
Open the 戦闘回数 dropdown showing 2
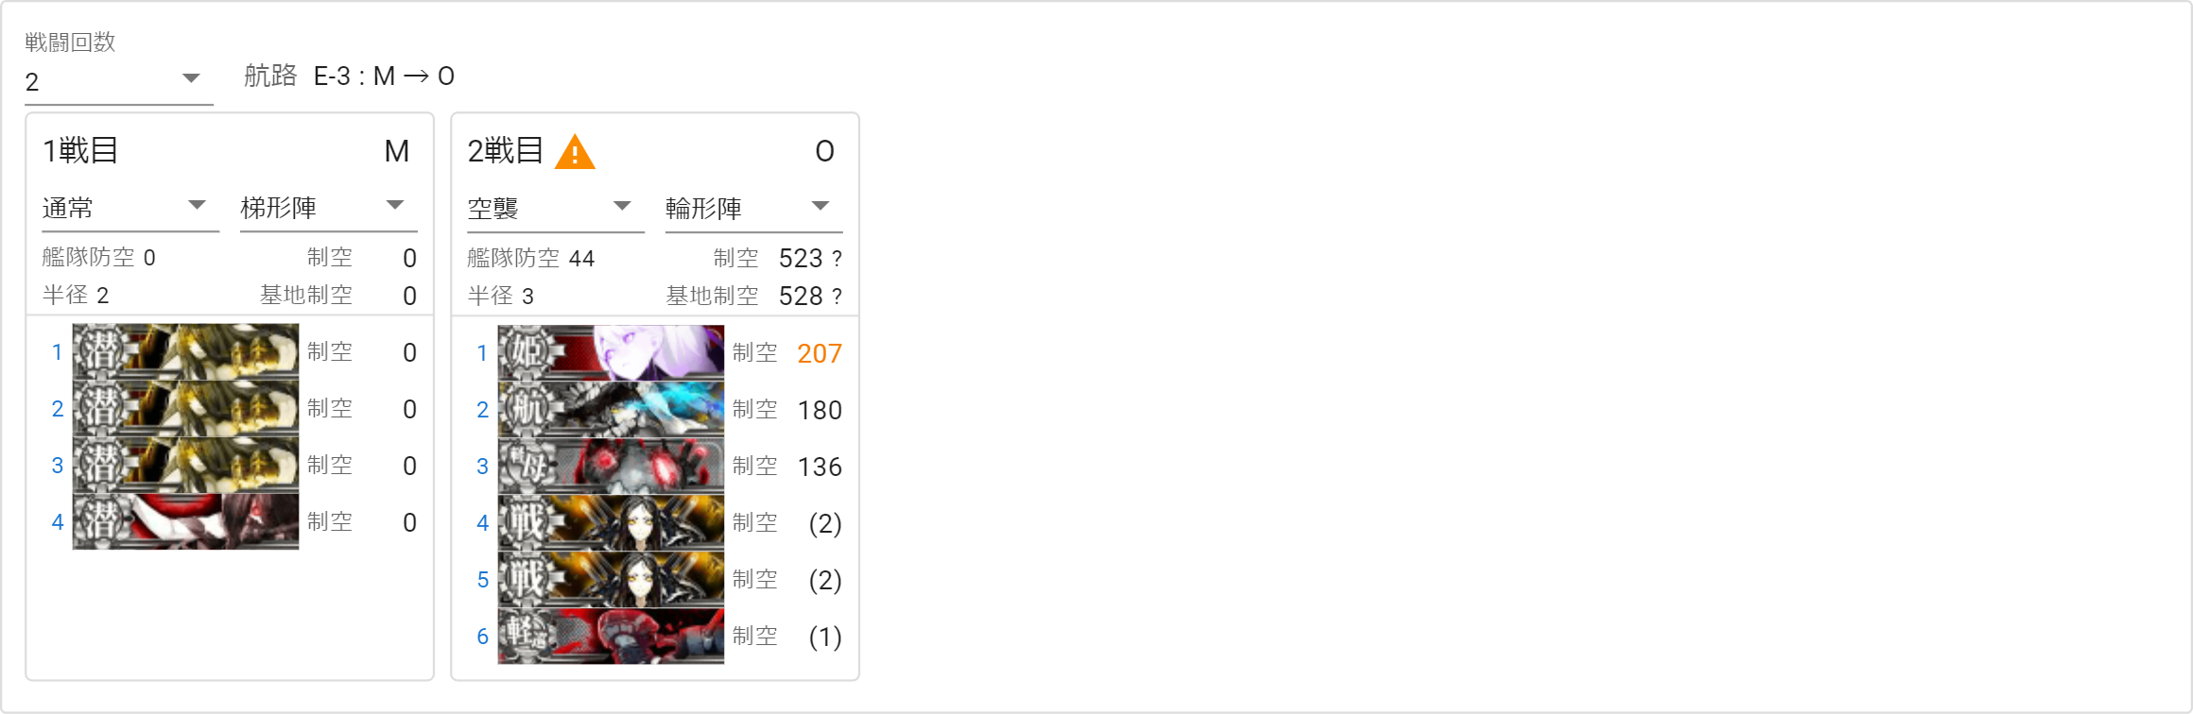tap(119, 81)
